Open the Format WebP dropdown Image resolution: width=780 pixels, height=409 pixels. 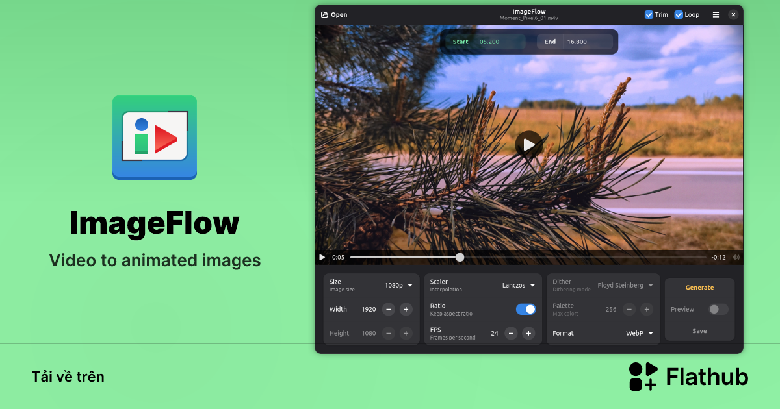(640, 333)
